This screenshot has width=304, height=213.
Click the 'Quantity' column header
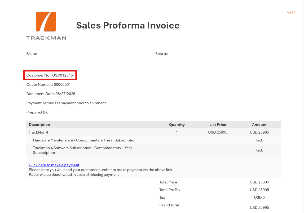pos(177,125)
